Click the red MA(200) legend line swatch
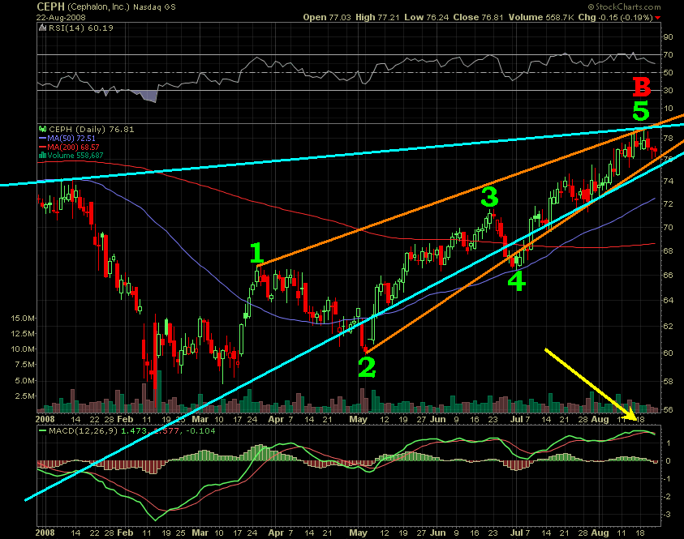Image resolution: width=684 pixels, height=539 pixels. (x=43, y=148)
